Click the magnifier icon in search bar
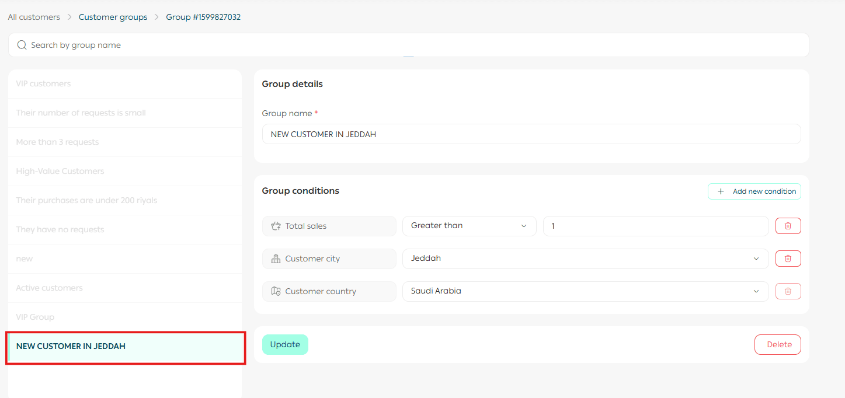Image resolution: width=845 pixels, height=398 pixels. pyautogui.click(x=22, y=45)
